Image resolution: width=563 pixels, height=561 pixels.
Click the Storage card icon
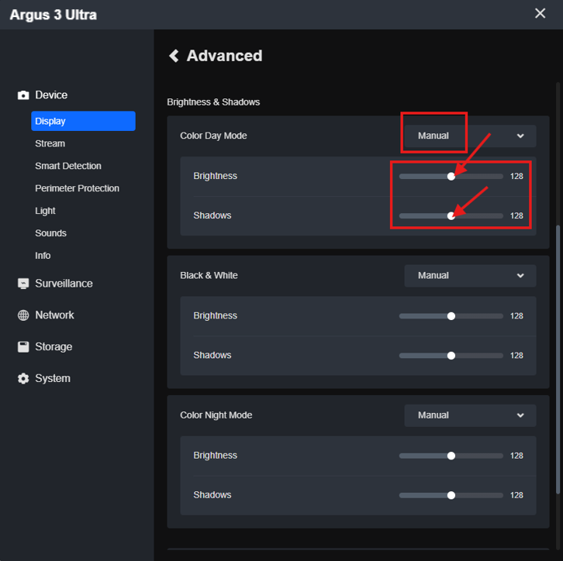[23, 347]
